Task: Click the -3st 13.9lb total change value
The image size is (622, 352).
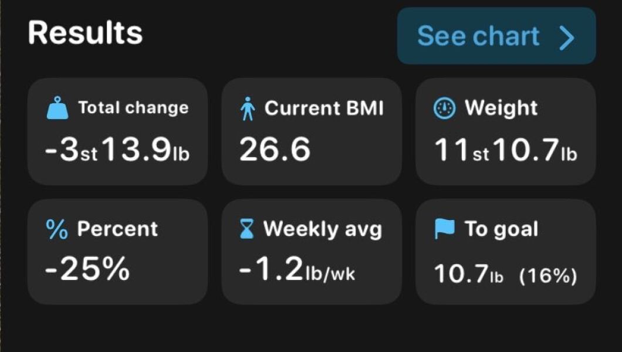Action: [117, 151]
